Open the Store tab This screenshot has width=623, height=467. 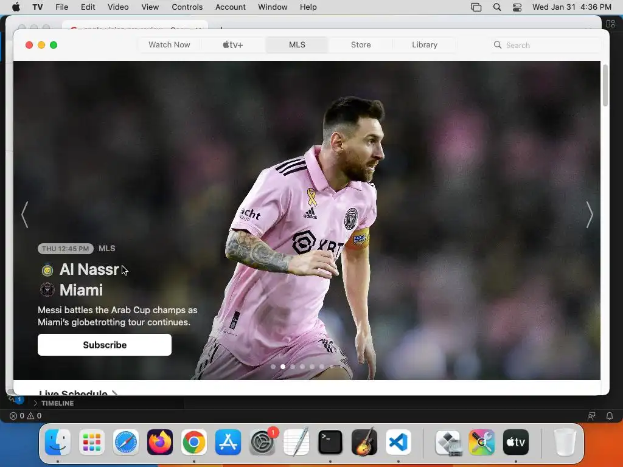click(361, 45)
